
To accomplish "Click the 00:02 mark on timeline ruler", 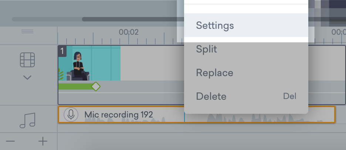I will coord(129,32).
